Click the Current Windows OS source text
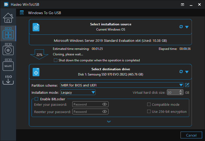 (111, 30)
